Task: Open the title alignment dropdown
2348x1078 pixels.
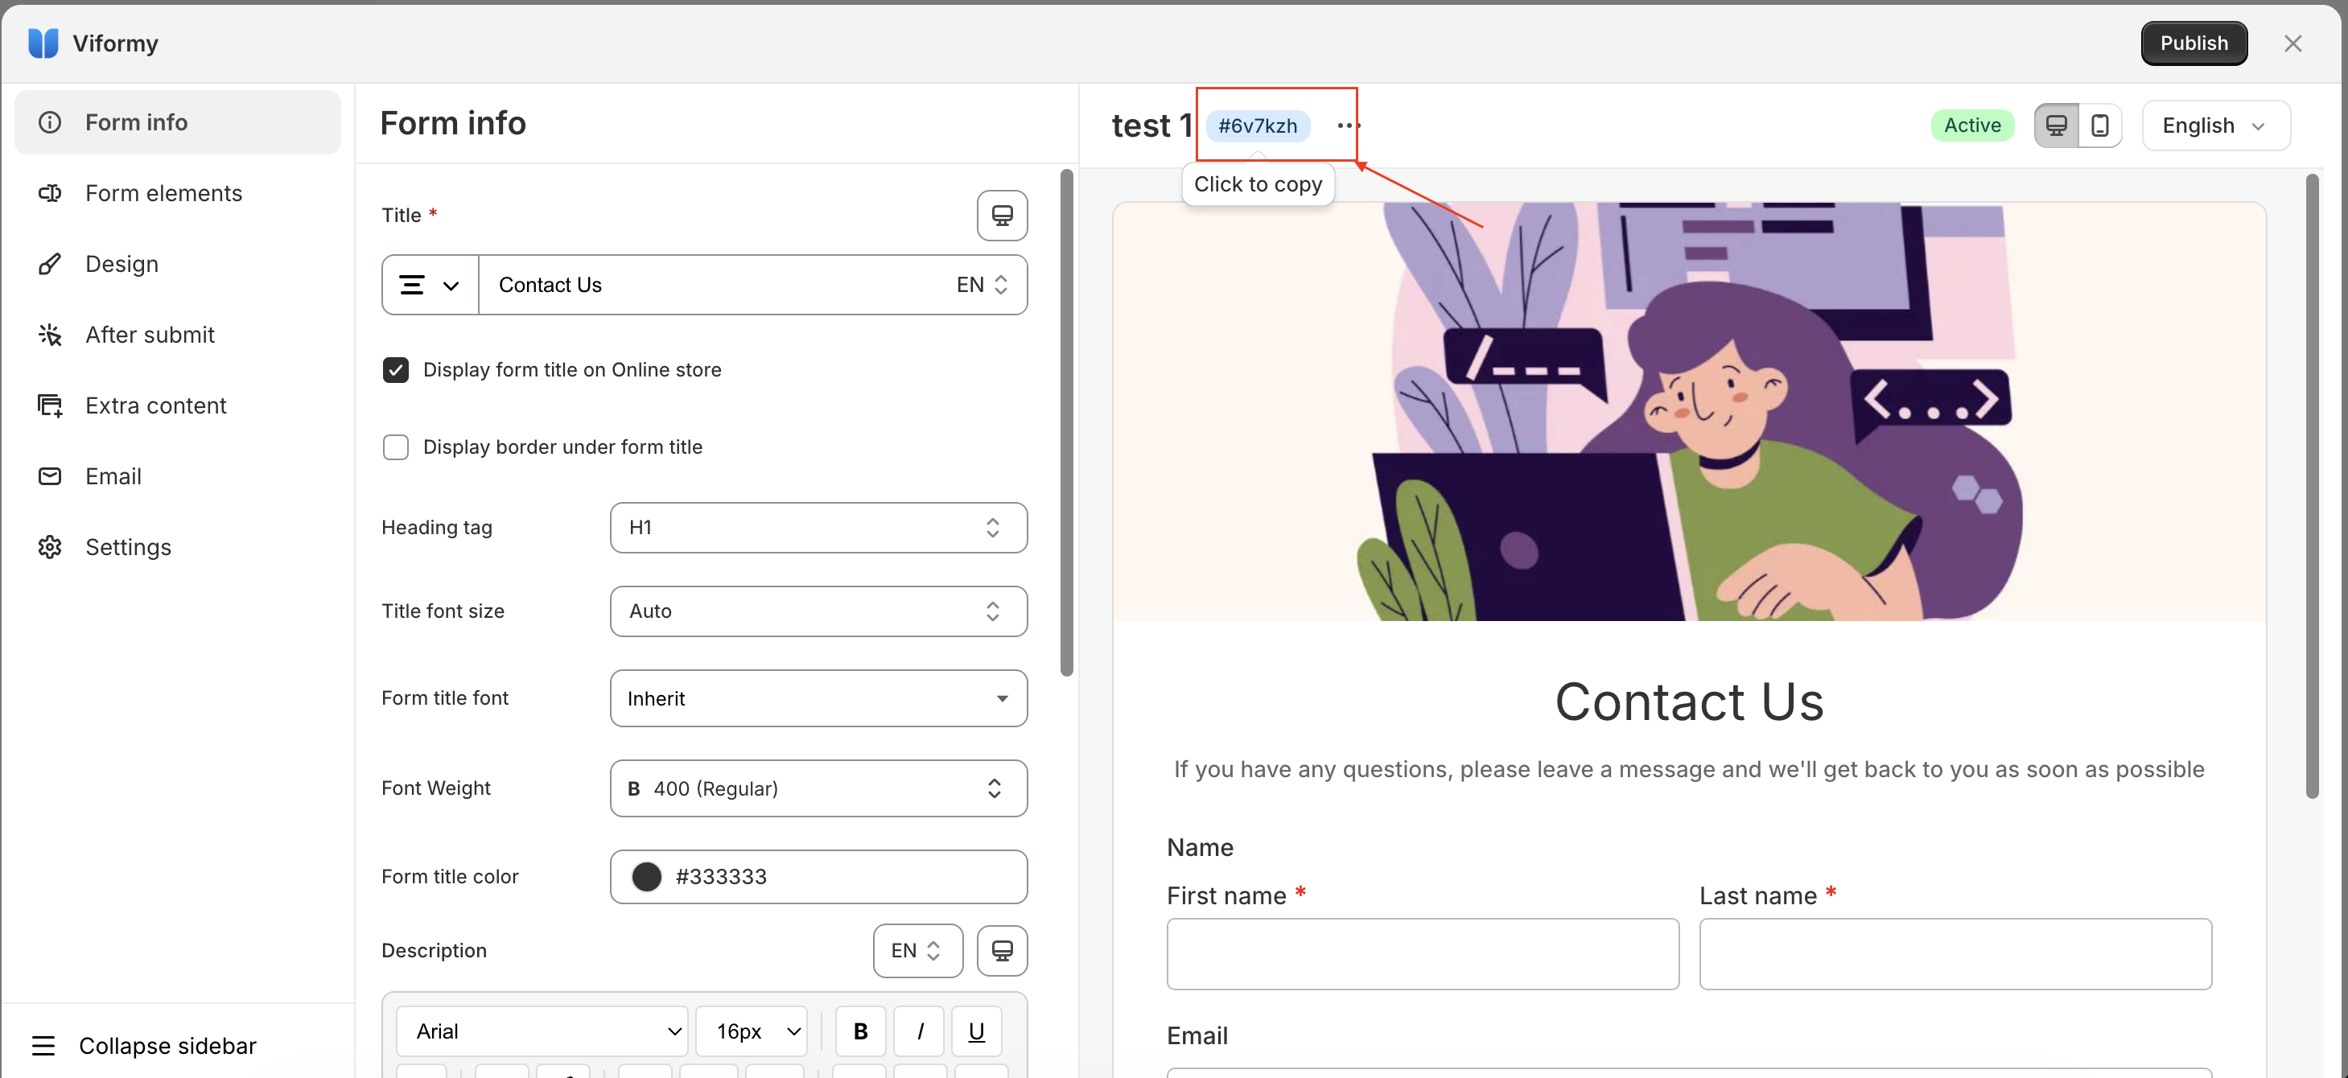Action: (x=430, y=284)
